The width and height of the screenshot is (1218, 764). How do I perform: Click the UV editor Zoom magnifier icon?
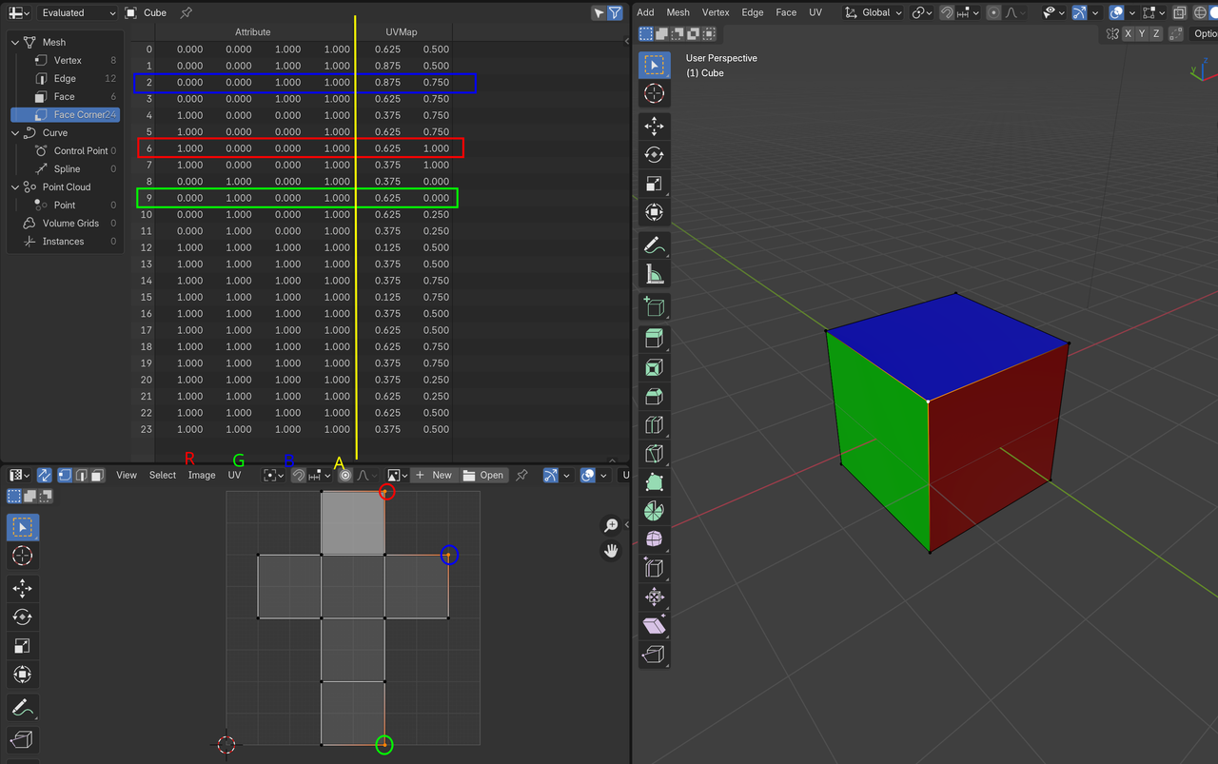(x=612, y=525)
